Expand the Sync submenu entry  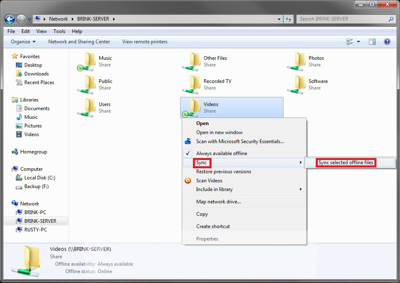coord(244,163)
